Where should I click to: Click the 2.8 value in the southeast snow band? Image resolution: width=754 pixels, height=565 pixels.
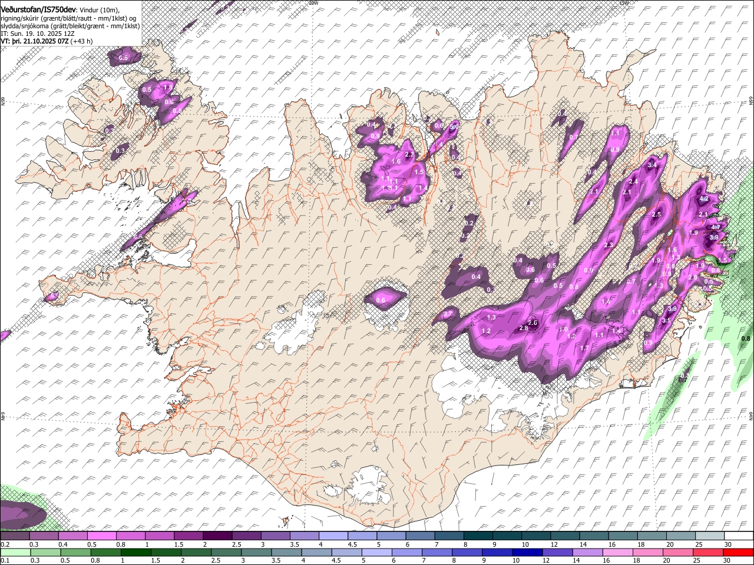click(524, 328)
